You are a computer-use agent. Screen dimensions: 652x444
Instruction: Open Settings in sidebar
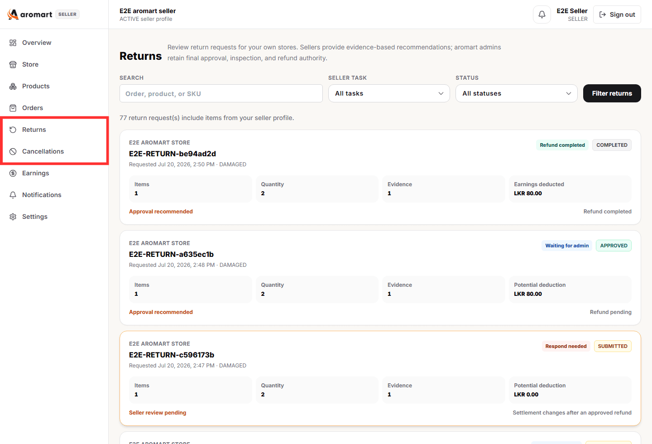[x=54, y=217]
